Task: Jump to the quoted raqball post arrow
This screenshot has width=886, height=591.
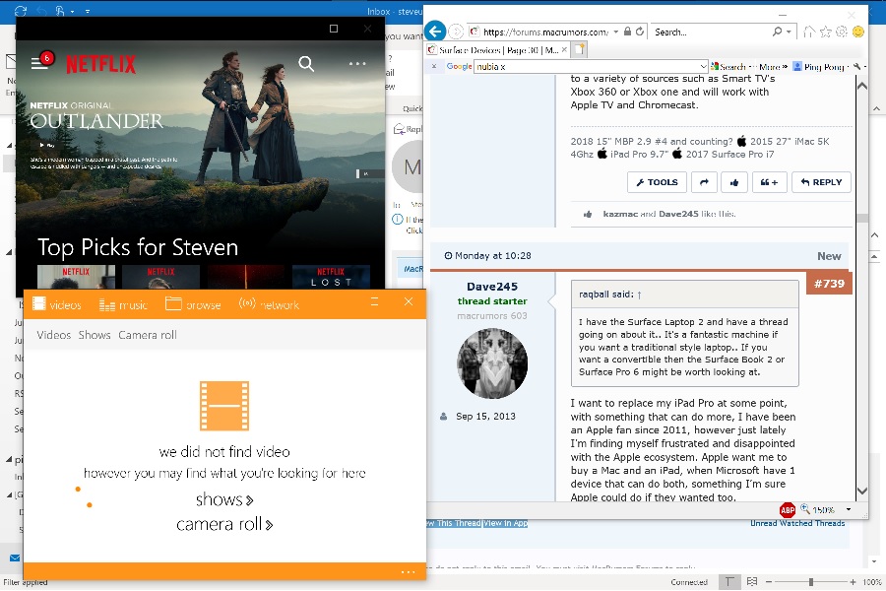Action: [x=639, y=295]
